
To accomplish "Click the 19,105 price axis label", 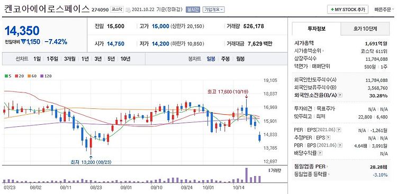I will tap(271, 80).
